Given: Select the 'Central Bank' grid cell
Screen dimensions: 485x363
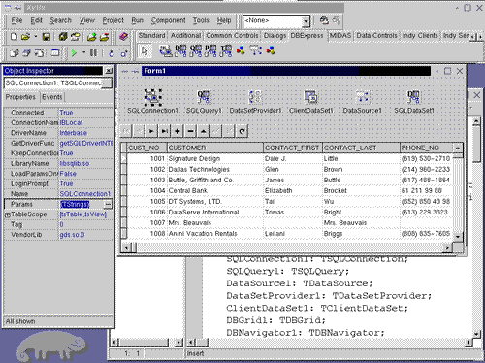Looking at the screenshot, I should 215,191.
